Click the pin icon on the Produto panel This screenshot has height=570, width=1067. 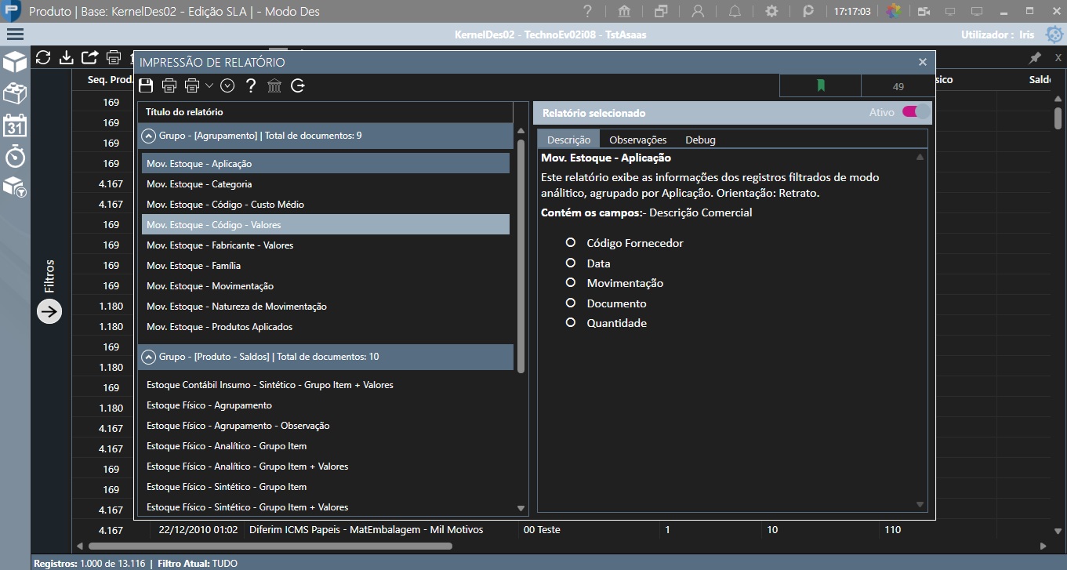1035,58
